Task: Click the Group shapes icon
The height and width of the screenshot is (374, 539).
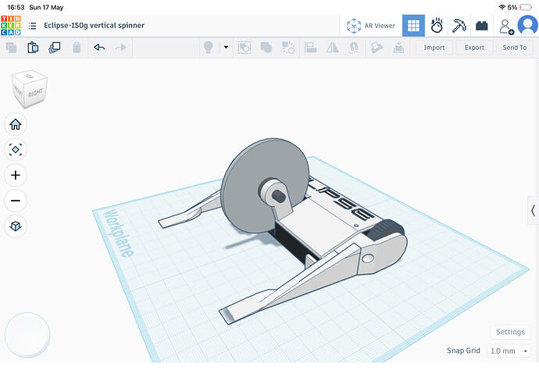Action: (266, 48)
